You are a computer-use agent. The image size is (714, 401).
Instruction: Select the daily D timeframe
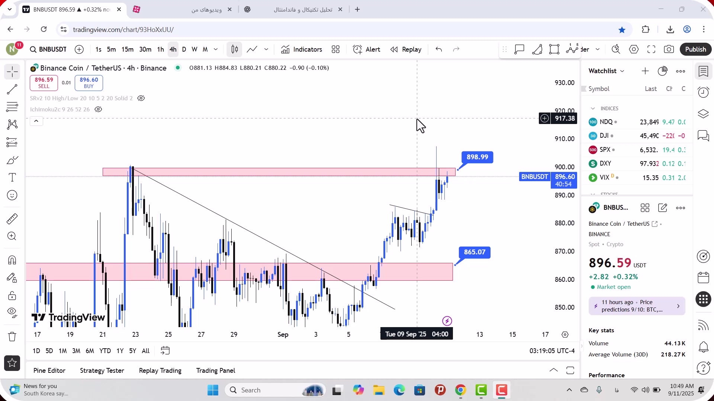(184, 49)
